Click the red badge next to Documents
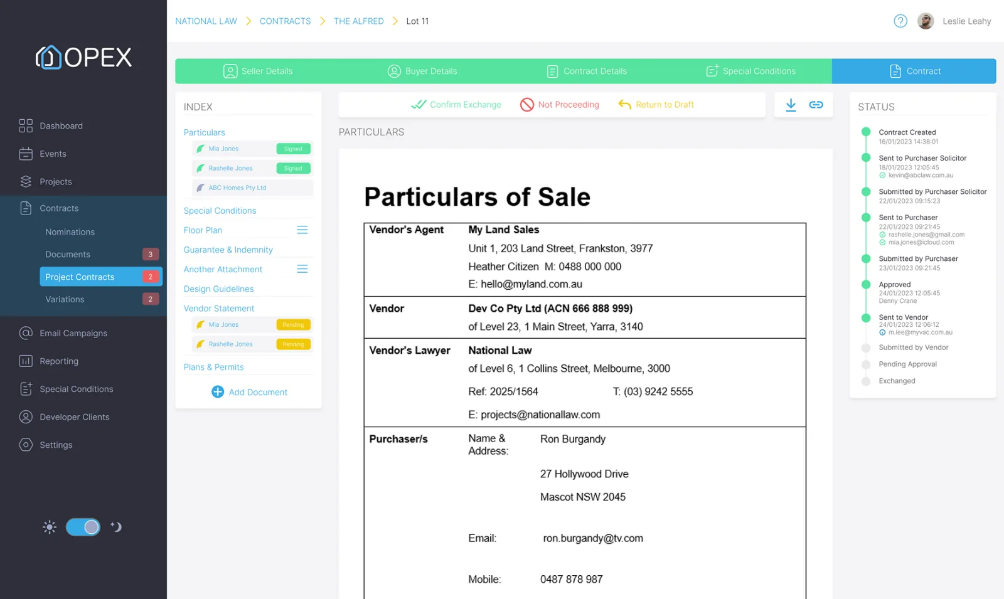 [151, 254]
